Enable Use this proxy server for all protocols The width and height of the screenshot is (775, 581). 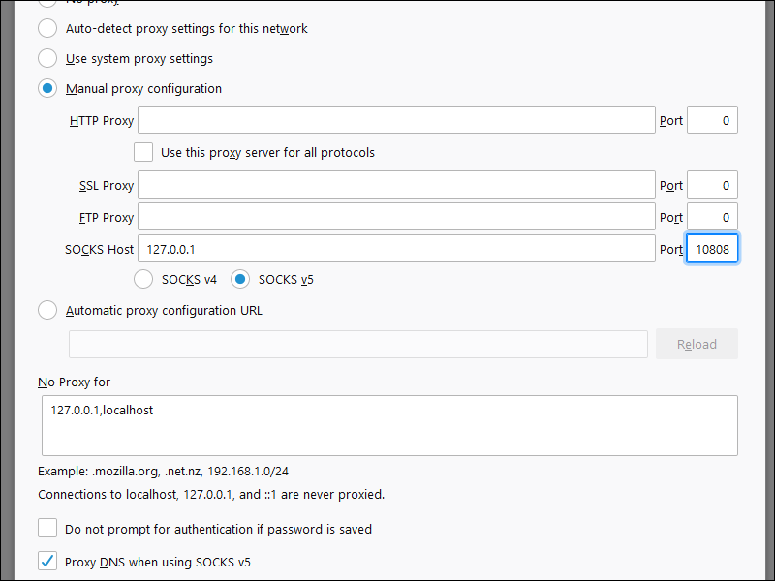[143, 152]
